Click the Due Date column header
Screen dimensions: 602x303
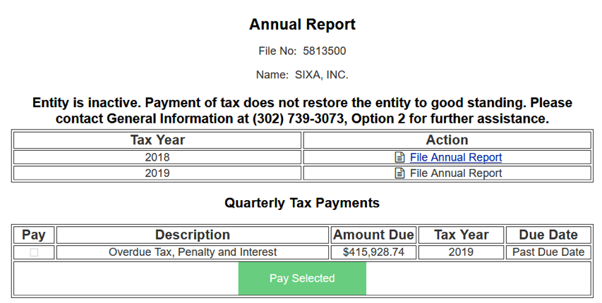pos(548,235)
